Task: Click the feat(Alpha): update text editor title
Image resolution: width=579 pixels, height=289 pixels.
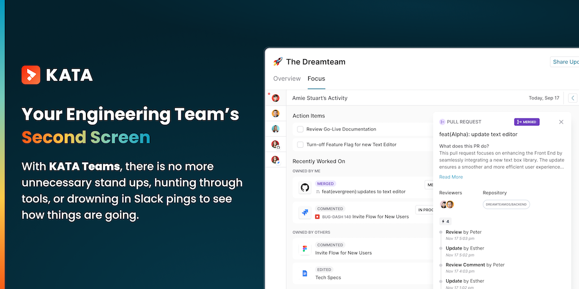Action: [478, 134]
